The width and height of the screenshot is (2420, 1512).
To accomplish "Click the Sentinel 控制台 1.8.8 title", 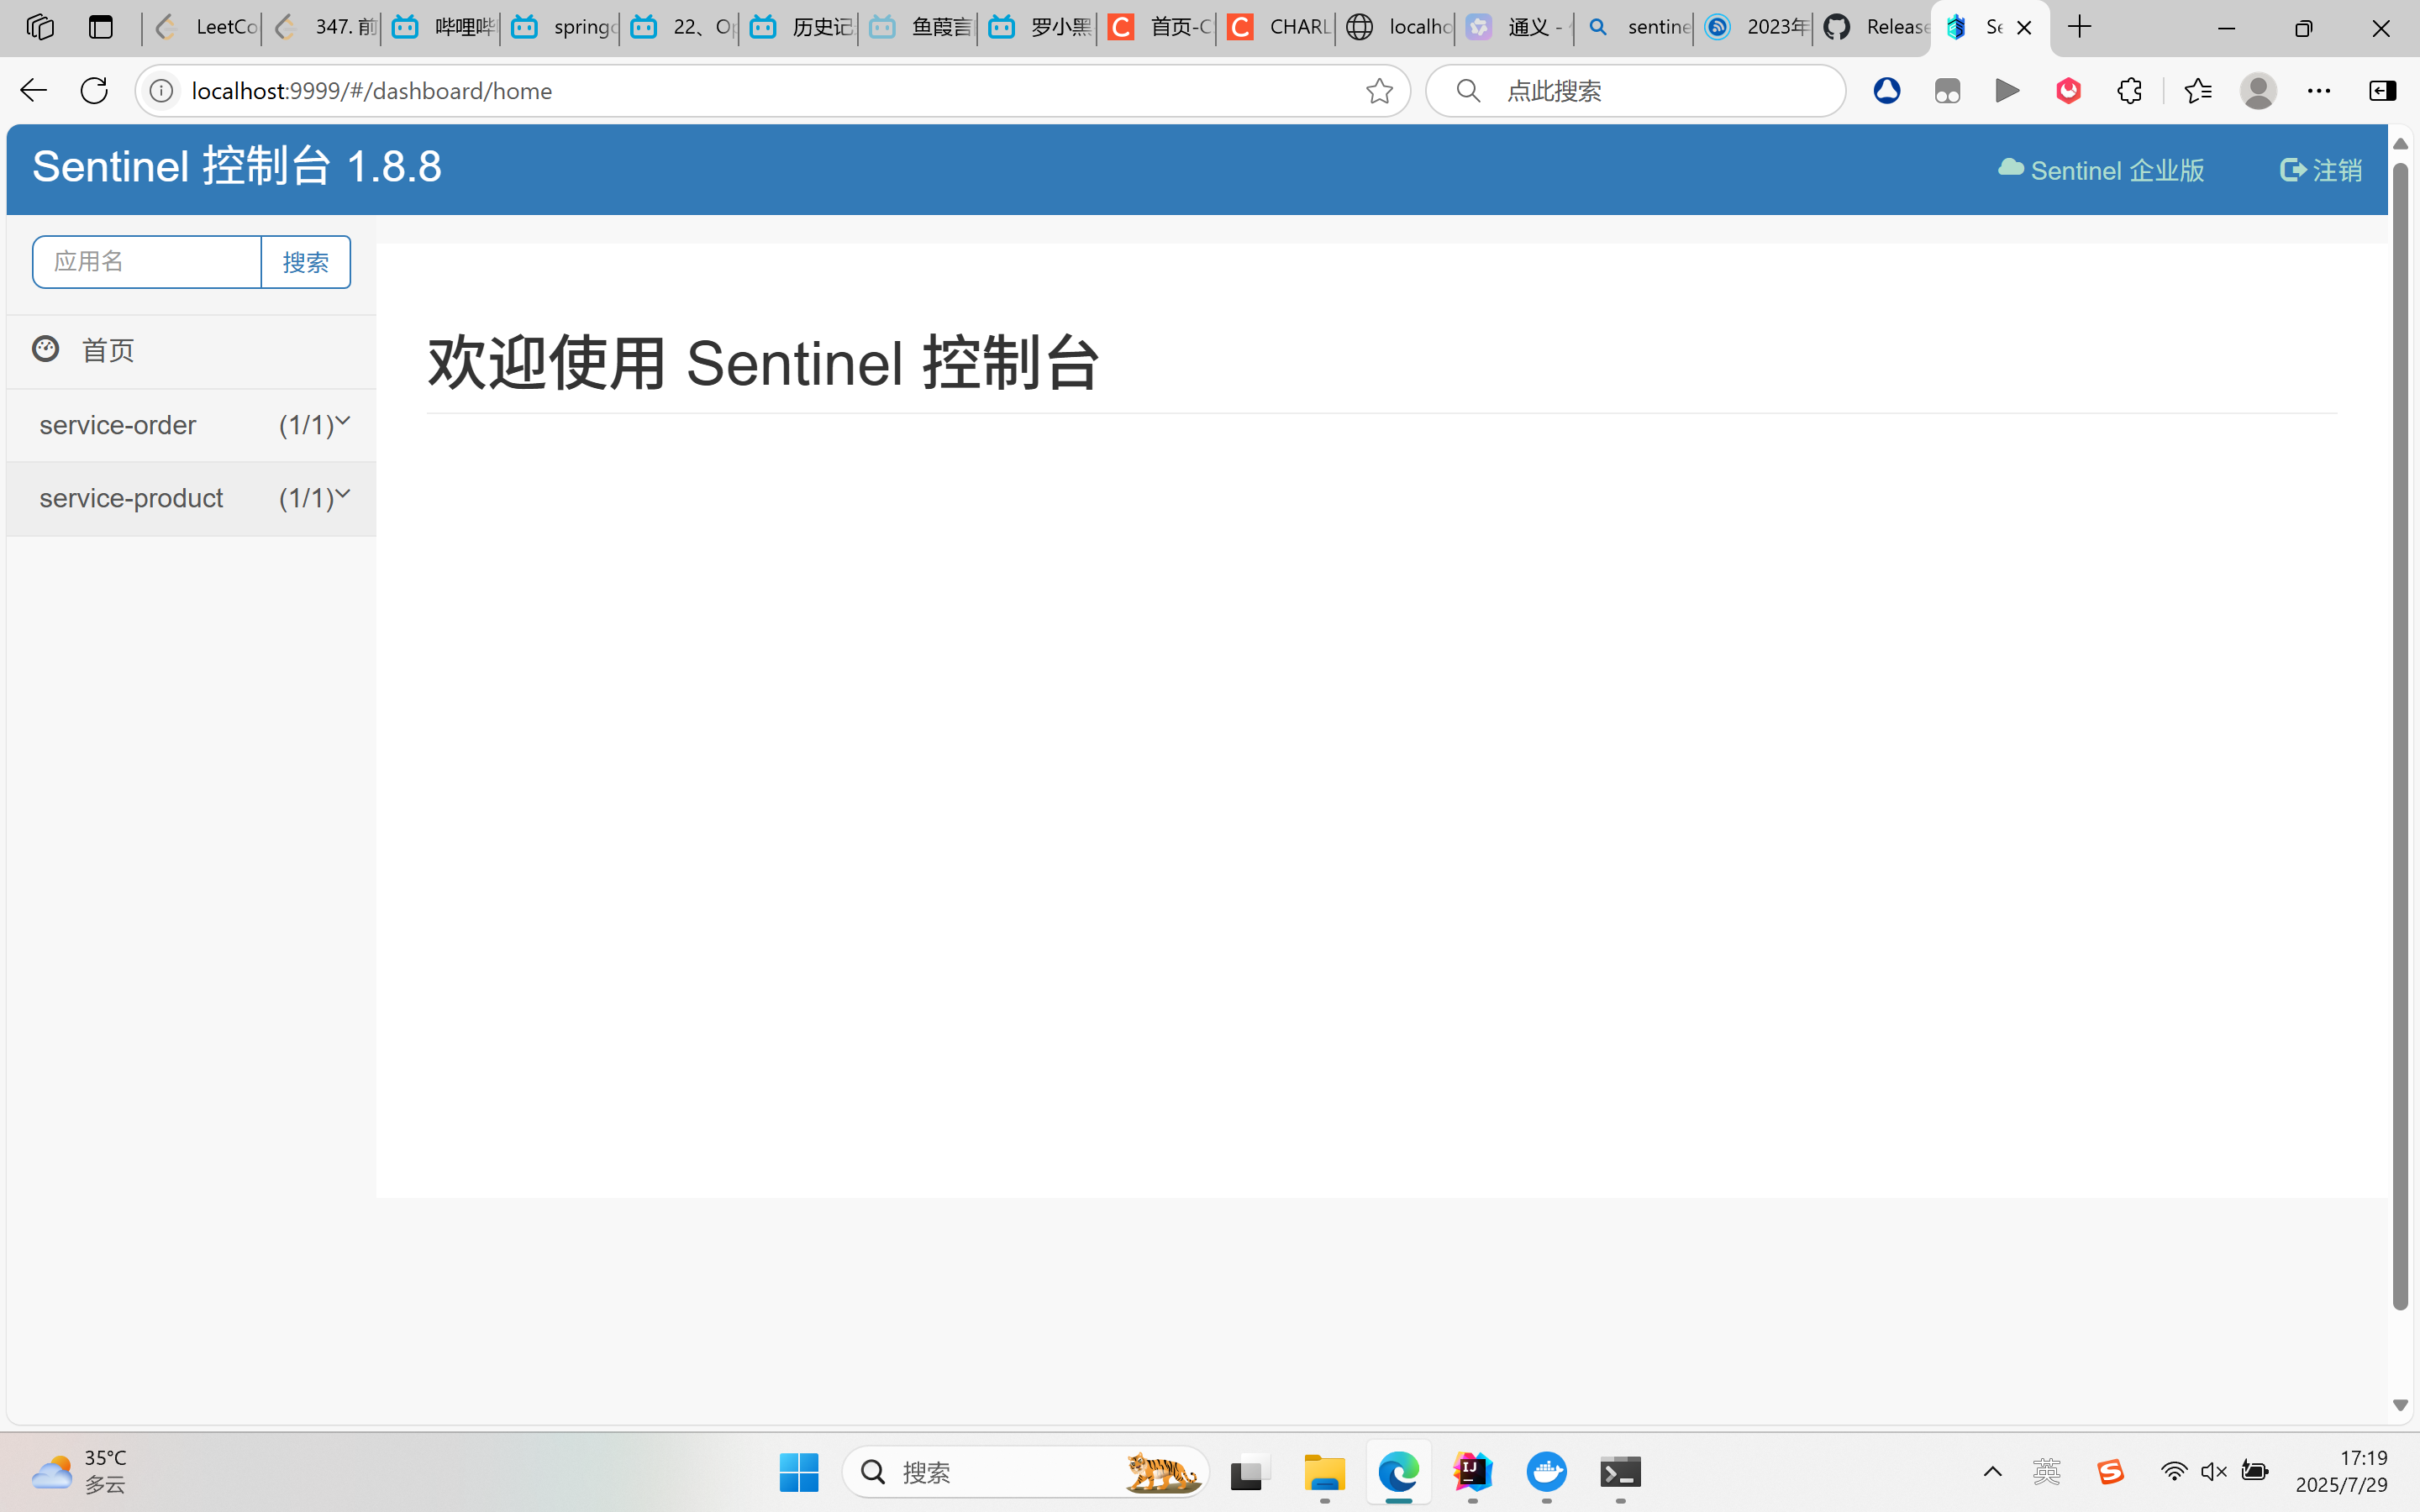I will pyautogui.click(x=237, y=166).
